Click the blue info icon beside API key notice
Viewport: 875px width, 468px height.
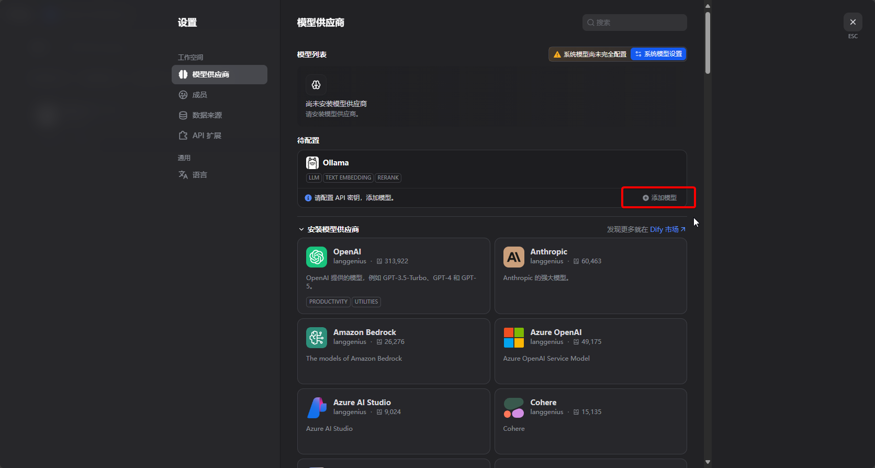pyautogui.click(x=308, y=198)
